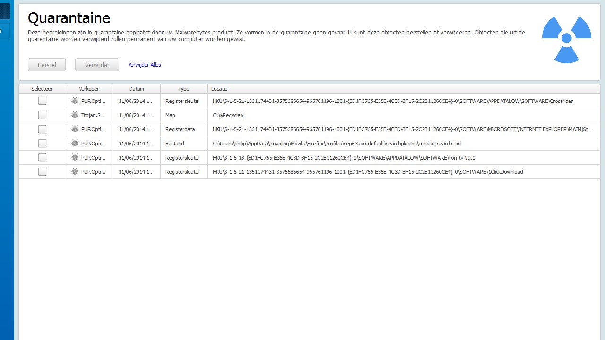The height and width of the screenshot is (340, 605).
Task: Tick checkbox for the Crossrider registry key row
Action: click(42, 101)
